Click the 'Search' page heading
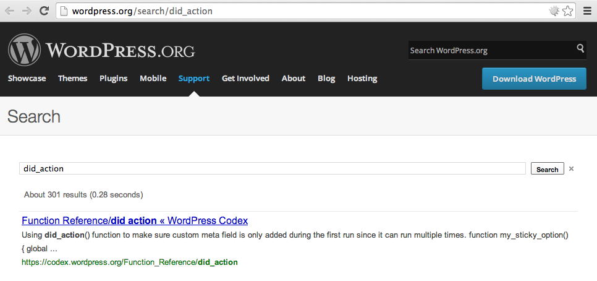597x281 pixels. click(x=34, y=116)
